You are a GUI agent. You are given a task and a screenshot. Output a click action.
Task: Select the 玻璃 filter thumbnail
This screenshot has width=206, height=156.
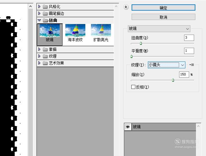pyautogui.click(x=50, y=35)
